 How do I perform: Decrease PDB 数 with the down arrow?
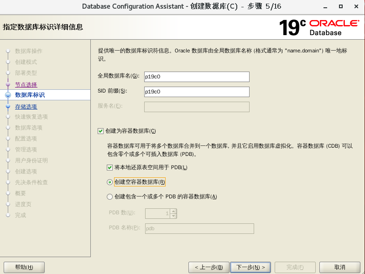click(x=173, y=216)
